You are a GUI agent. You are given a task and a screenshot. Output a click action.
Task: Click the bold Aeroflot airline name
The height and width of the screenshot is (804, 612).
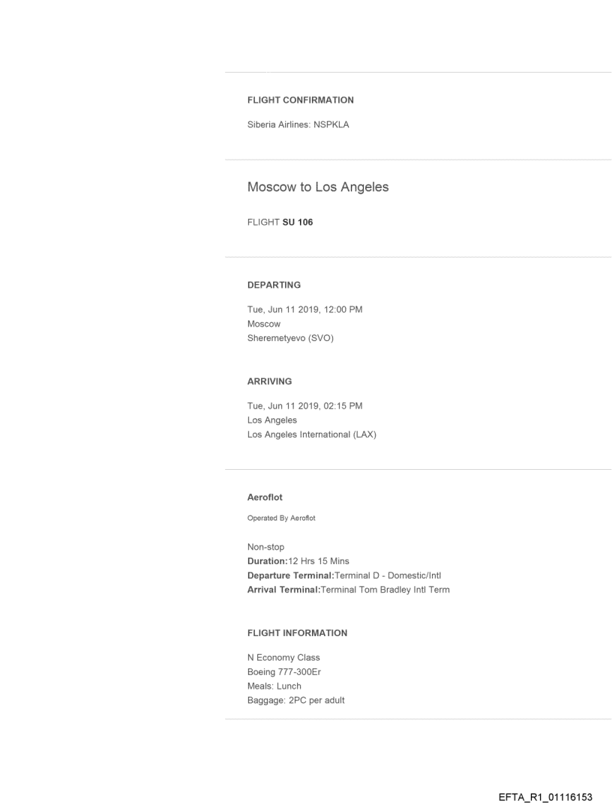265,497
